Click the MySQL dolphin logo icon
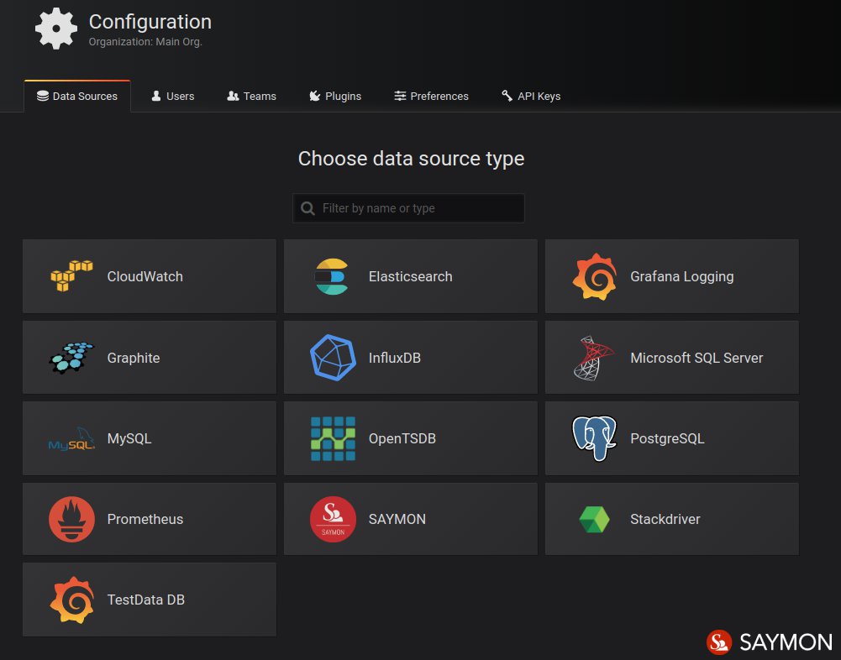 pos(72,439)
